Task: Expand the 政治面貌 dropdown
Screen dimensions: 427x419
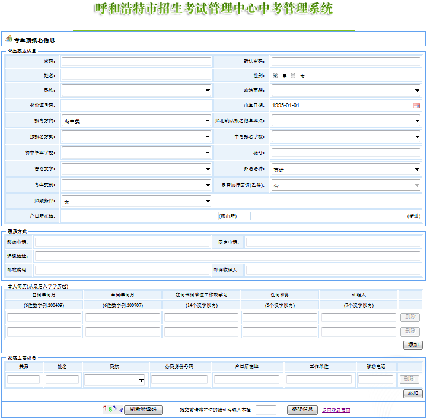Action: [x=346, y=91]
